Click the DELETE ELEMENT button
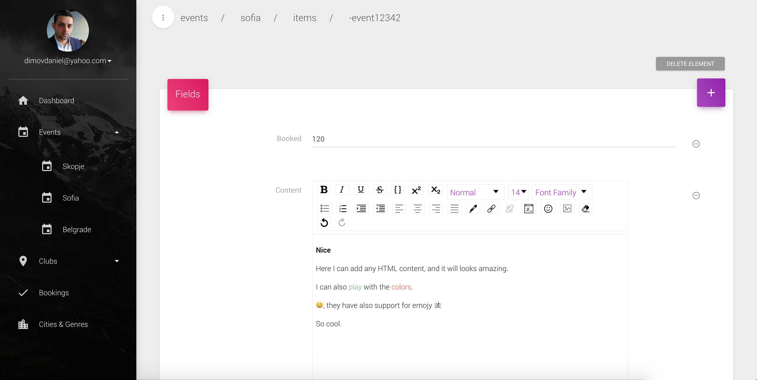Viewport: 757px width, 380px height. (x=690, y=64)
